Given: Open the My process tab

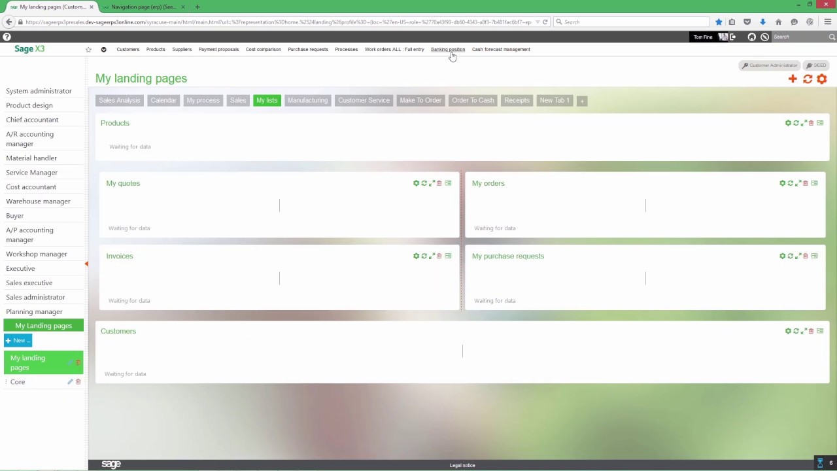Looking at the screenshot, I should (x=203, y=100).
